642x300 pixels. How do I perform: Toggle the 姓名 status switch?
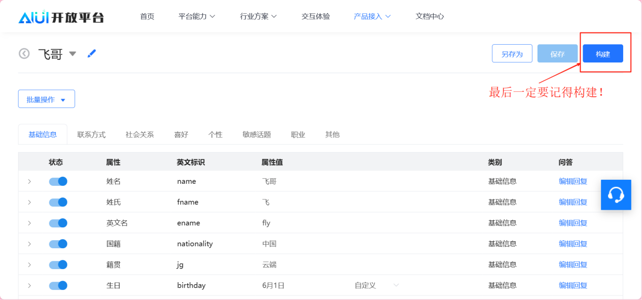click(x=58, y=181)
